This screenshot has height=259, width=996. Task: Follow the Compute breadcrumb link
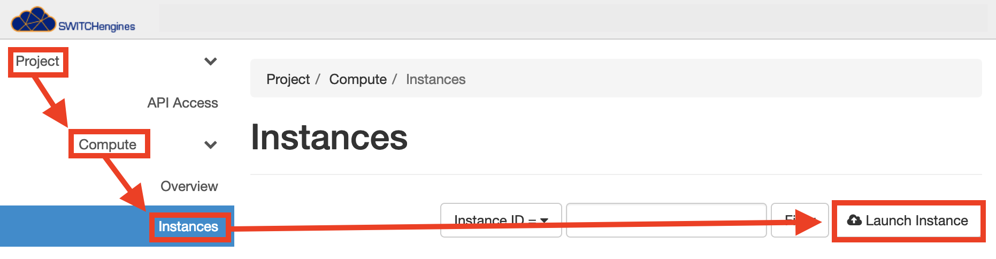(358, 79)
